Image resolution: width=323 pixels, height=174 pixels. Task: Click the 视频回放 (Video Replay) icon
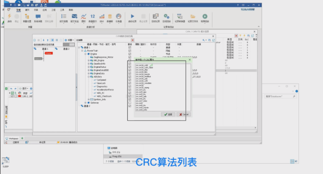click(205, 18)
